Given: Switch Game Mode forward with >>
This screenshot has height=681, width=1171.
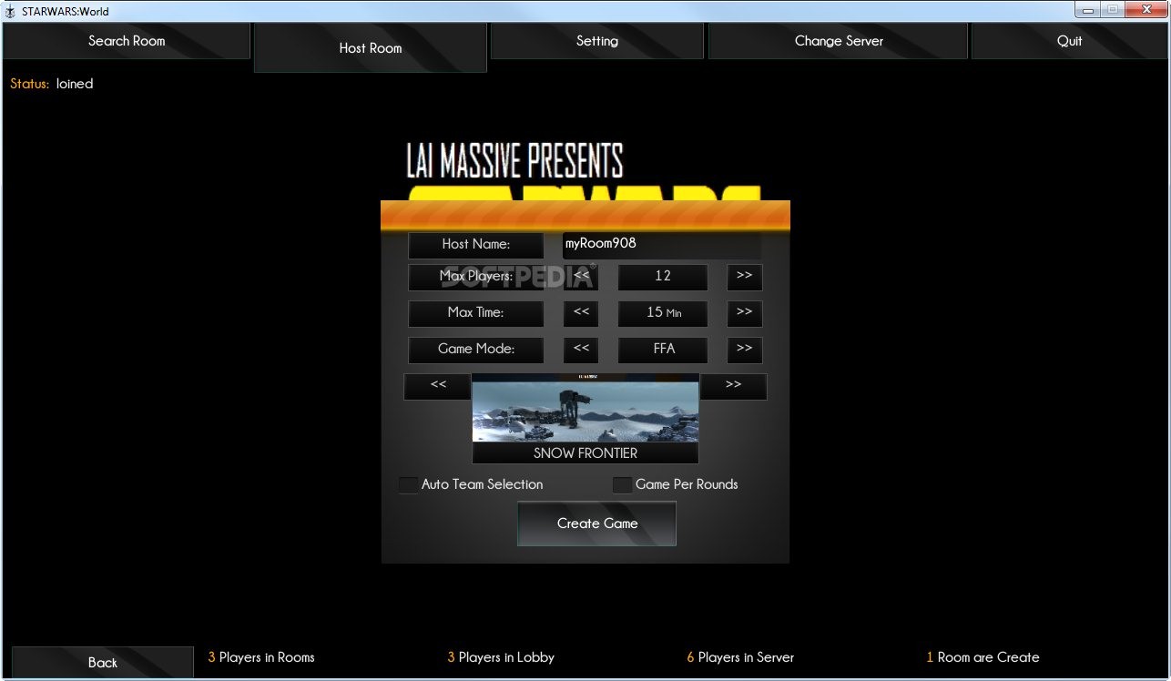Looking at the screenshot, I should pos(745,350).
